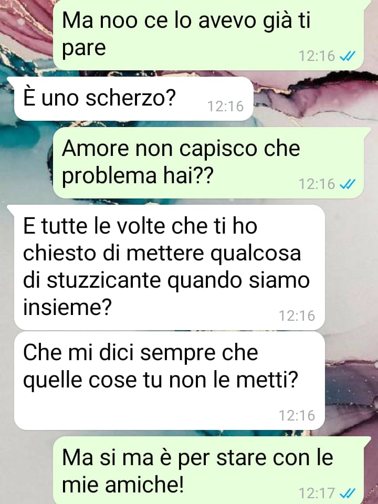The width and height of the screenshot is (378, 504).
Task: Tap the 12:17 timestamp on the last message
Action: [x=317, y=493]
